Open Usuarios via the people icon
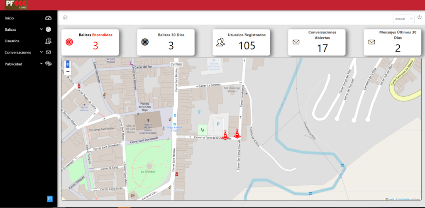Viewport: 425px width, 208px height. 48,41
